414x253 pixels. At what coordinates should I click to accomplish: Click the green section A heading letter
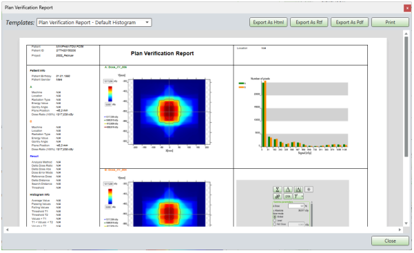pyautogui.click(x=31, y=87)
